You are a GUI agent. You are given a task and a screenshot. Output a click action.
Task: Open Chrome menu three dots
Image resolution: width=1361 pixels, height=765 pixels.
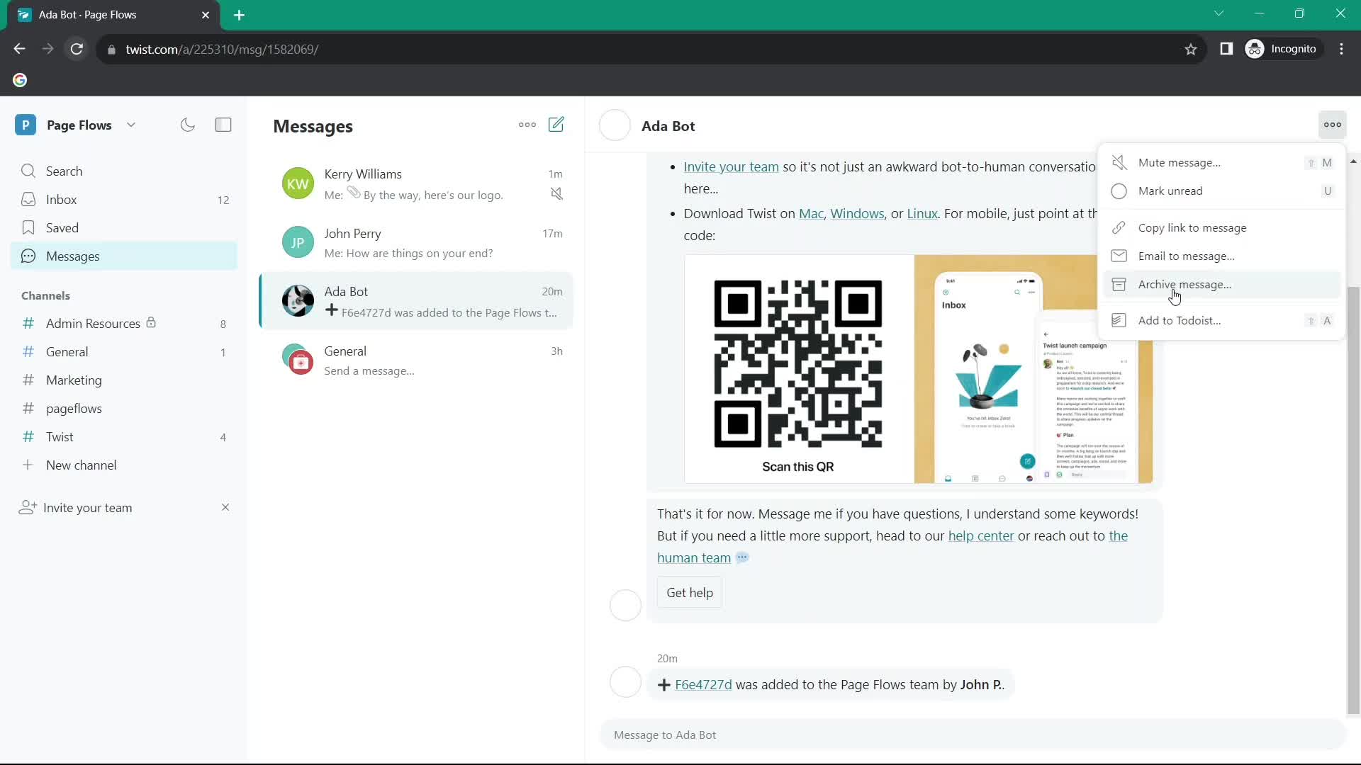1342,49
